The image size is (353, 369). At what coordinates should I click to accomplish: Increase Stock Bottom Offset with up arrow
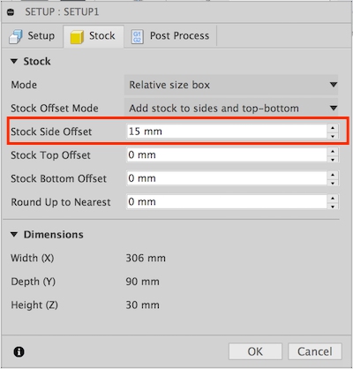333,175
